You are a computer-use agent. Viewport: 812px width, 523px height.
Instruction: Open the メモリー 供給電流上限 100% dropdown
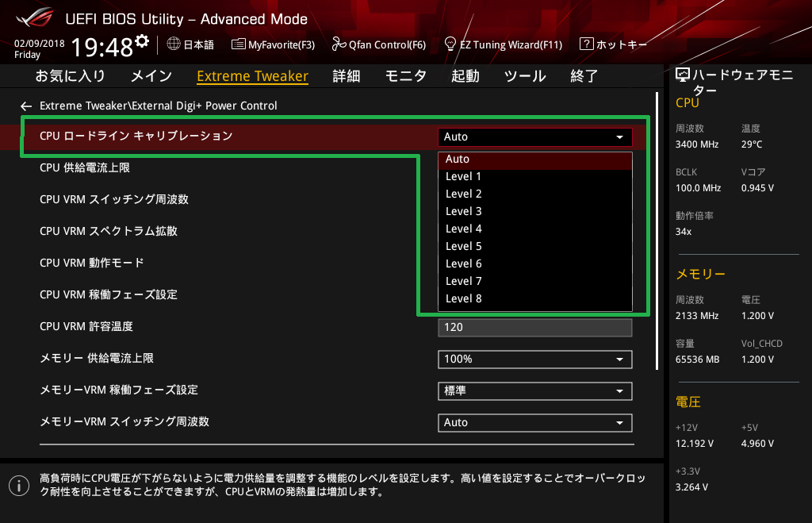[x=535, y=360]
